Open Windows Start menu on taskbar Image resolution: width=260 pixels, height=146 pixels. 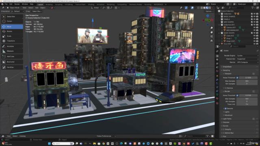(x=49, y=144)
